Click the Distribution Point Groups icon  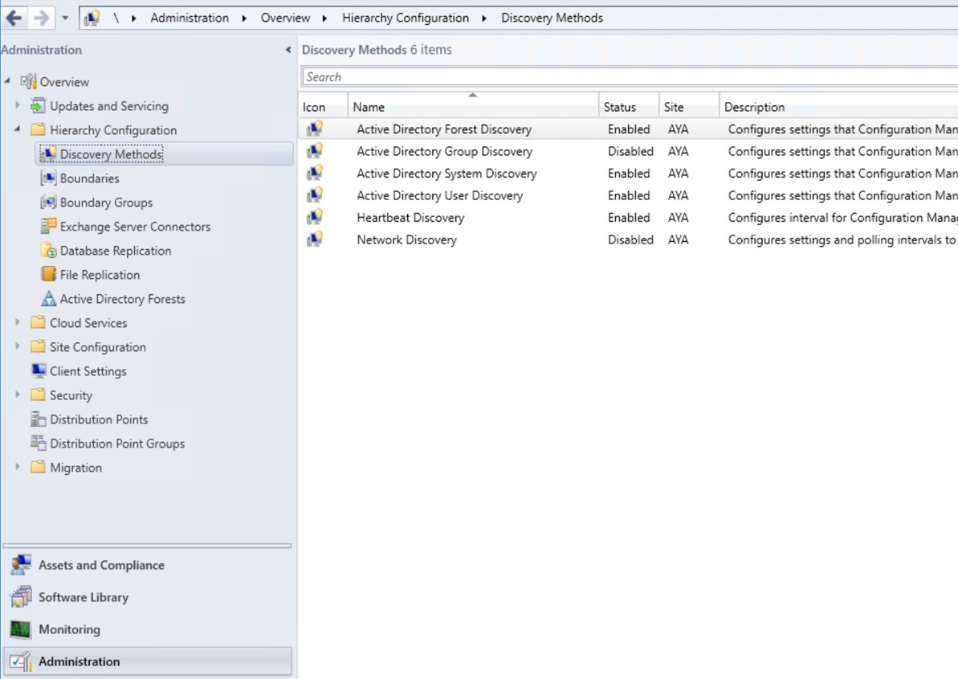pyautogui.click(x=38, y=443)
